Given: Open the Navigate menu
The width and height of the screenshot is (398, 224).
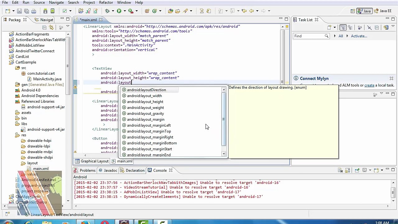Looking at the screenshot, I should [56, 2].
